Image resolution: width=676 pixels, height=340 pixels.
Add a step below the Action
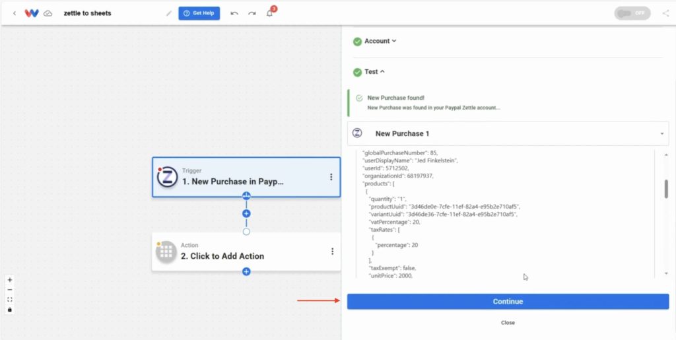[246, 271]
